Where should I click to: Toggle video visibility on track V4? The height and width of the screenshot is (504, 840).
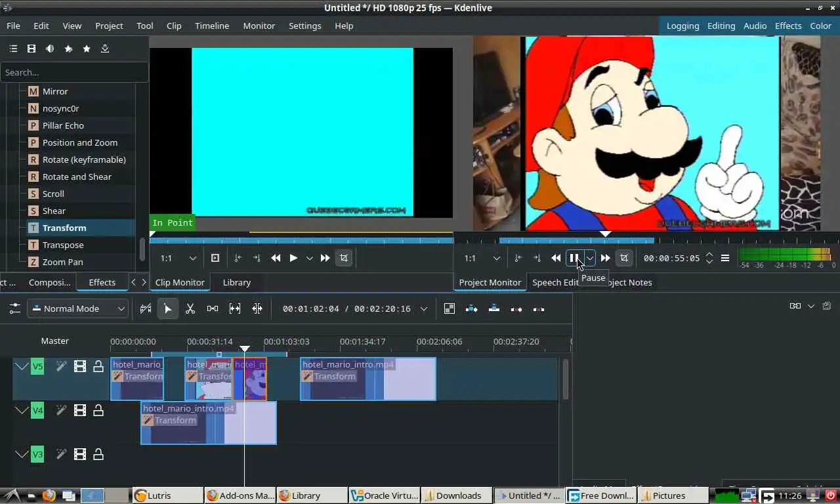click(x=80, y=410)
